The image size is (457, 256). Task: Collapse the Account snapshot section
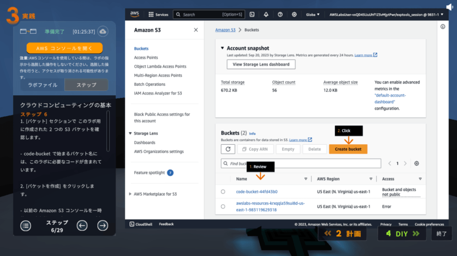(222, 48)
